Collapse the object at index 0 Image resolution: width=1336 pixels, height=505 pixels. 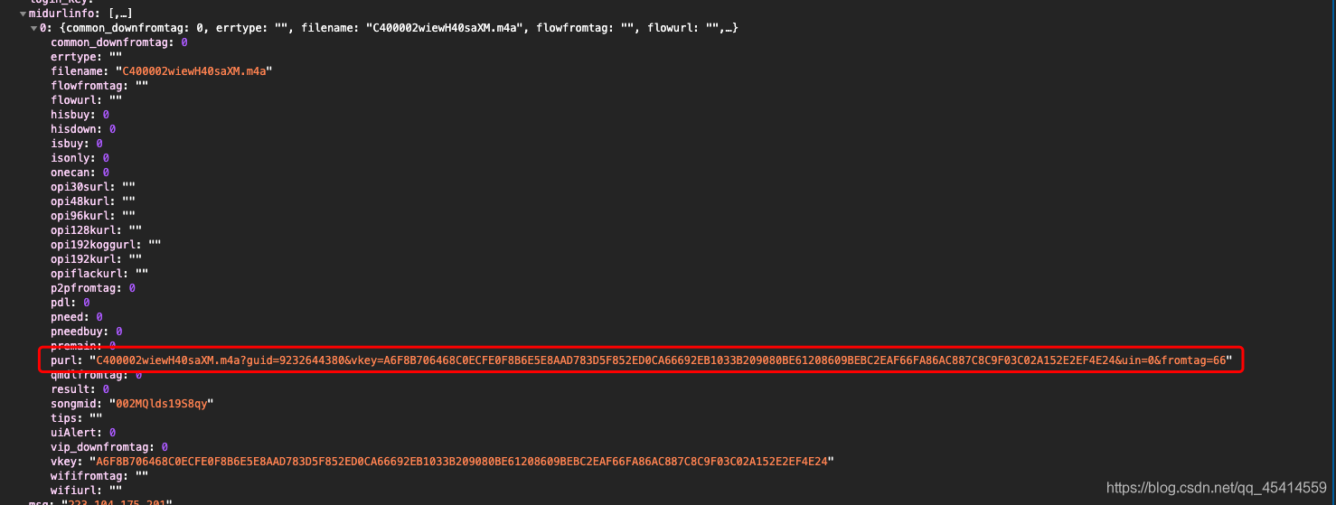(x=34, y=28)
